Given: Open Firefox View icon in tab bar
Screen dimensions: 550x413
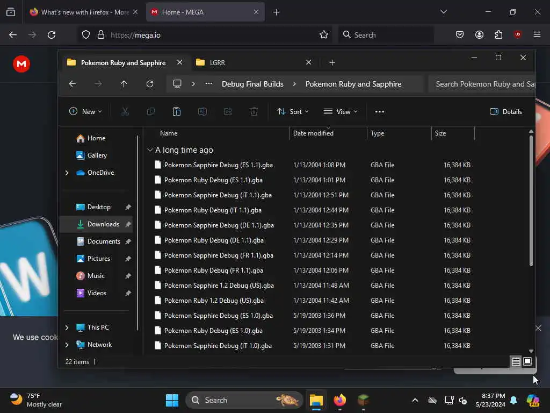Looking at the screenshot, I should (11, 12).
